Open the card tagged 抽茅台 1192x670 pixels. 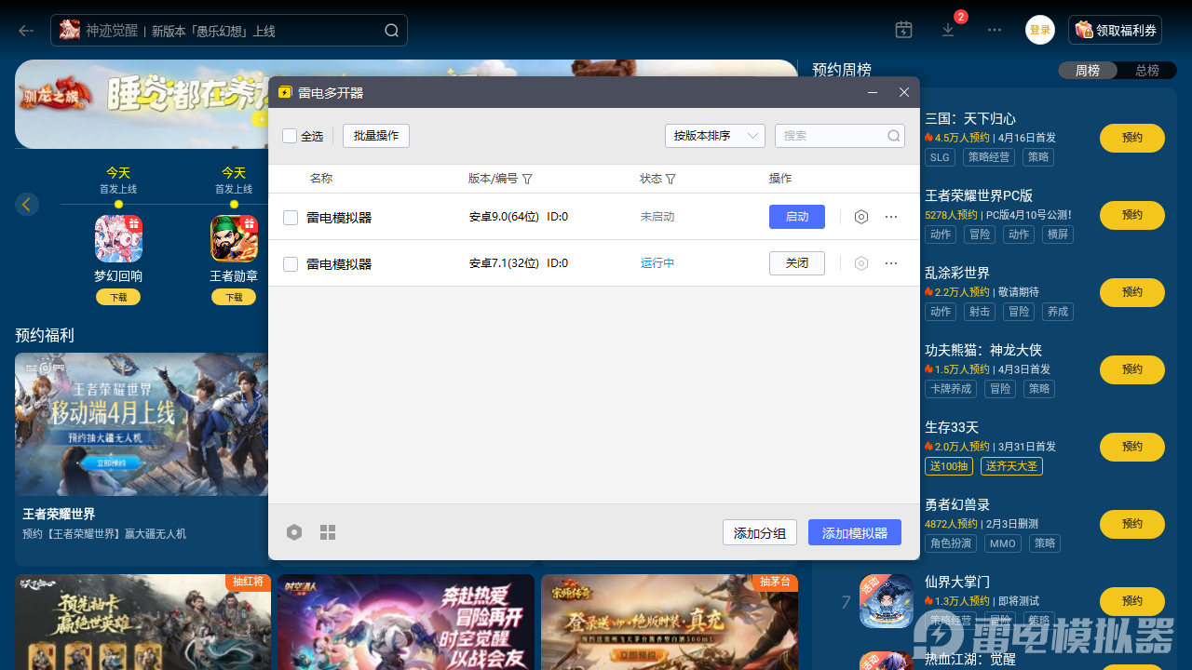[x=670, y=622]
